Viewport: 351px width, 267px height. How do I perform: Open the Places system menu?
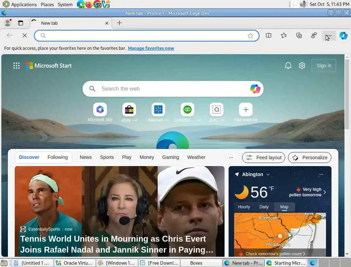pyautogui.click(x=47, y=4)
